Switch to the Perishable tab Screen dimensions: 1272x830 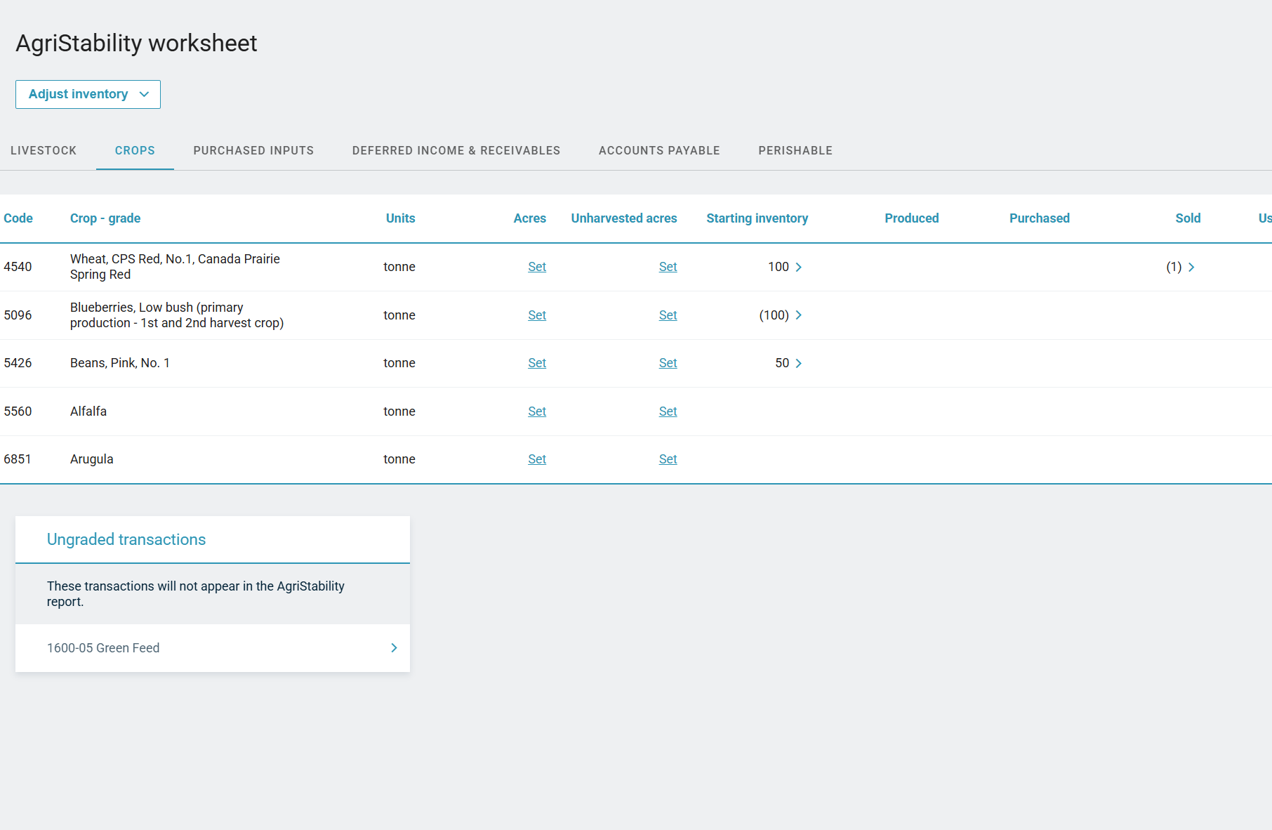click(x=795, y=150)
